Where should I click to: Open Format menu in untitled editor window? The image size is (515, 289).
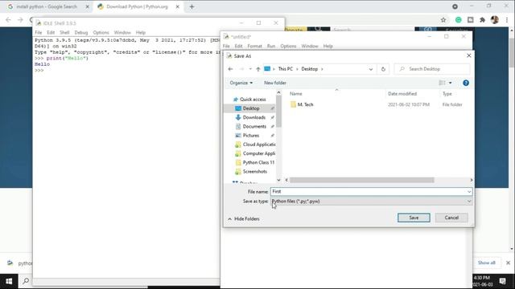tap(254, 47)
